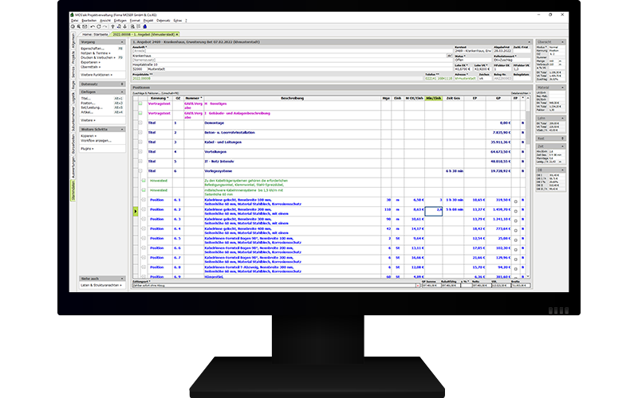Collapse the Material panel on the right

[563, 88]
